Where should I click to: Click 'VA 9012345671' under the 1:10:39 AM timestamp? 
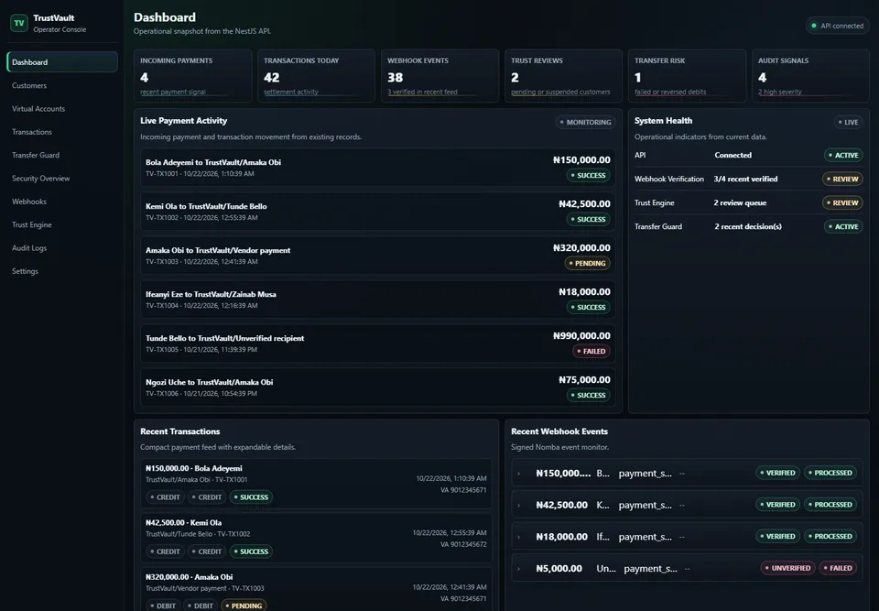463,490
